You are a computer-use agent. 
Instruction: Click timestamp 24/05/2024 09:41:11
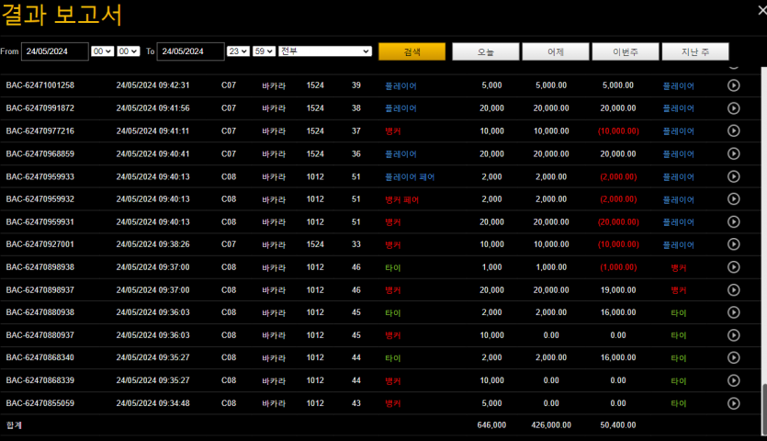152,130
